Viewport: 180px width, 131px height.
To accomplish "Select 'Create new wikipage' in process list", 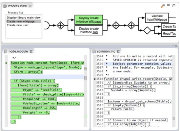I will pos(24,22).
